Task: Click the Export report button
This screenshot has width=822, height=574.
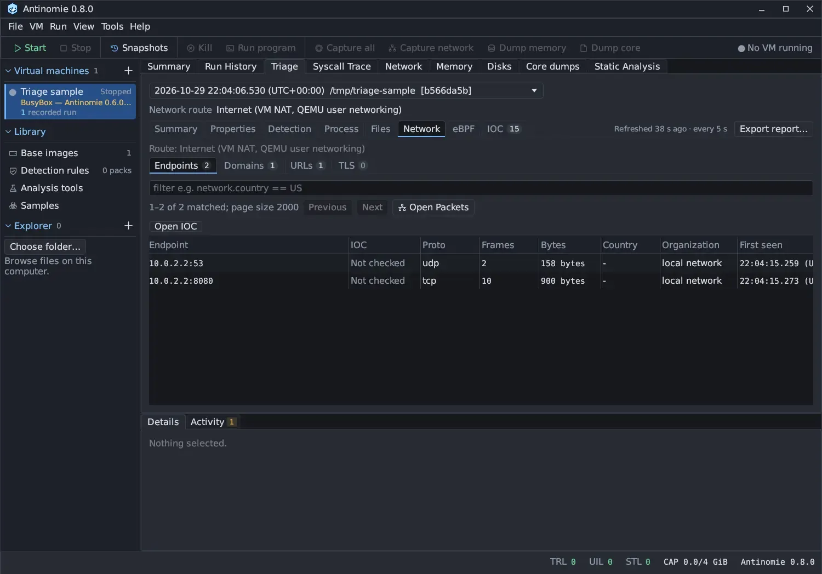Action: coord(773,129)
